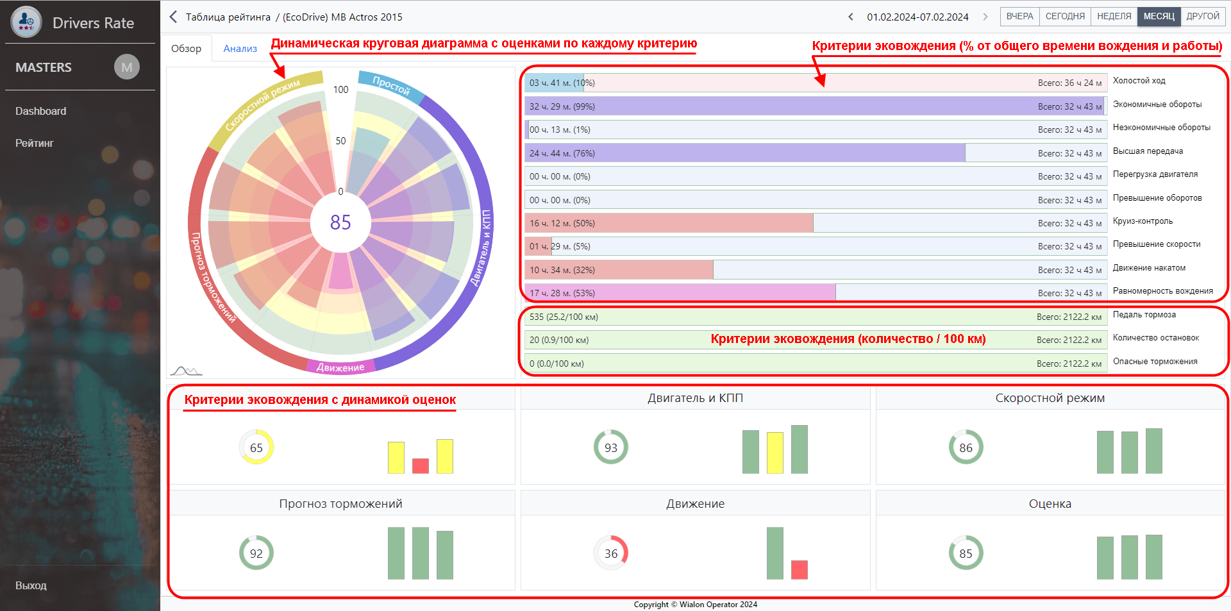Click the line chart icon below diagram
The image size is (1231, 611).
click(x=186, y=371)
